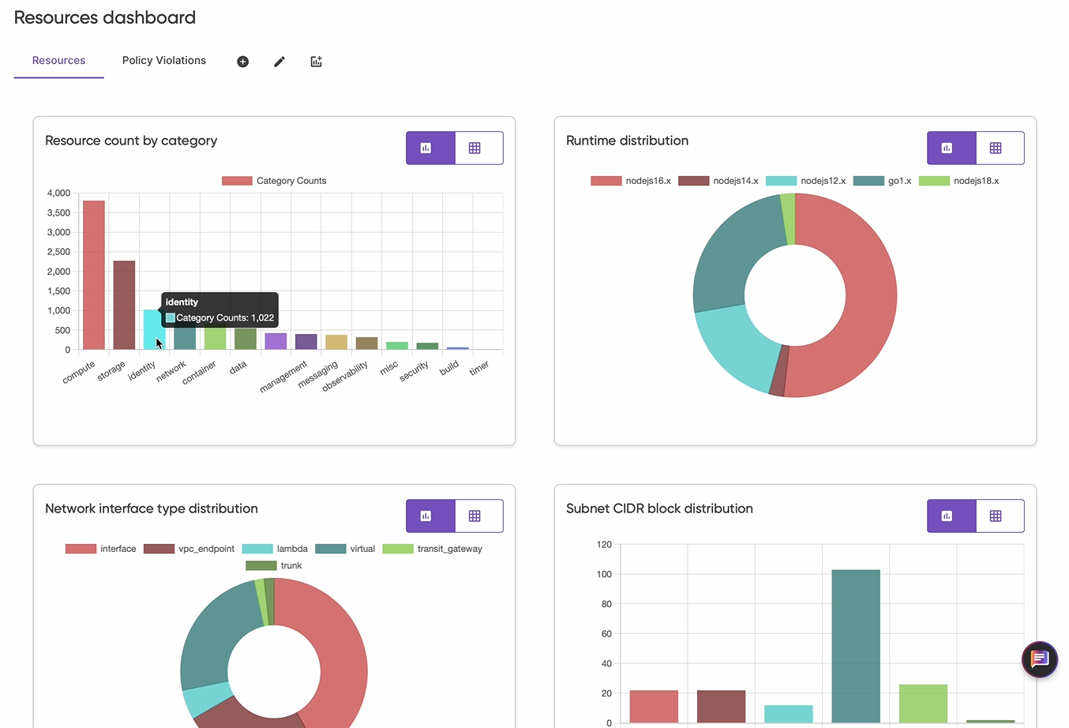This screenshot has width=1069, height=728.
Task: Toggle the transit_gateway legend item
Action: (x=433, y=549)
